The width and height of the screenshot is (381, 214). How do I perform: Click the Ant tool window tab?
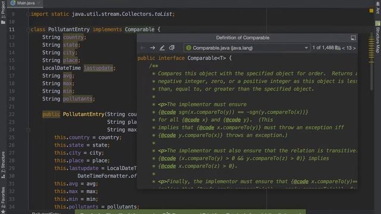tap(377, 7)
